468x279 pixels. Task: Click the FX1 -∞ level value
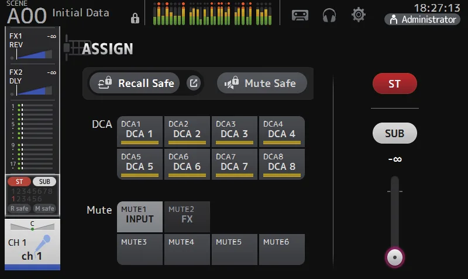tap(51, 36)
